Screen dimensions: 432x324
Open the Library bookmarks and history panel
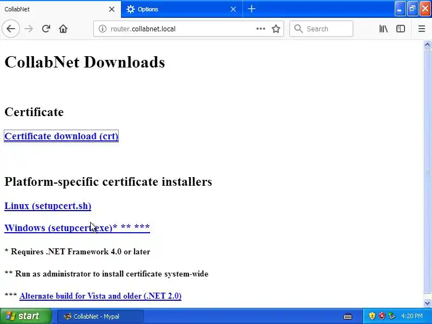(383, 29)
